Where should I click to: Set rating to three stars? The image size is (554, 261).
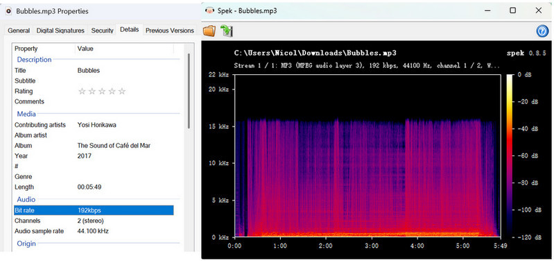102,92
